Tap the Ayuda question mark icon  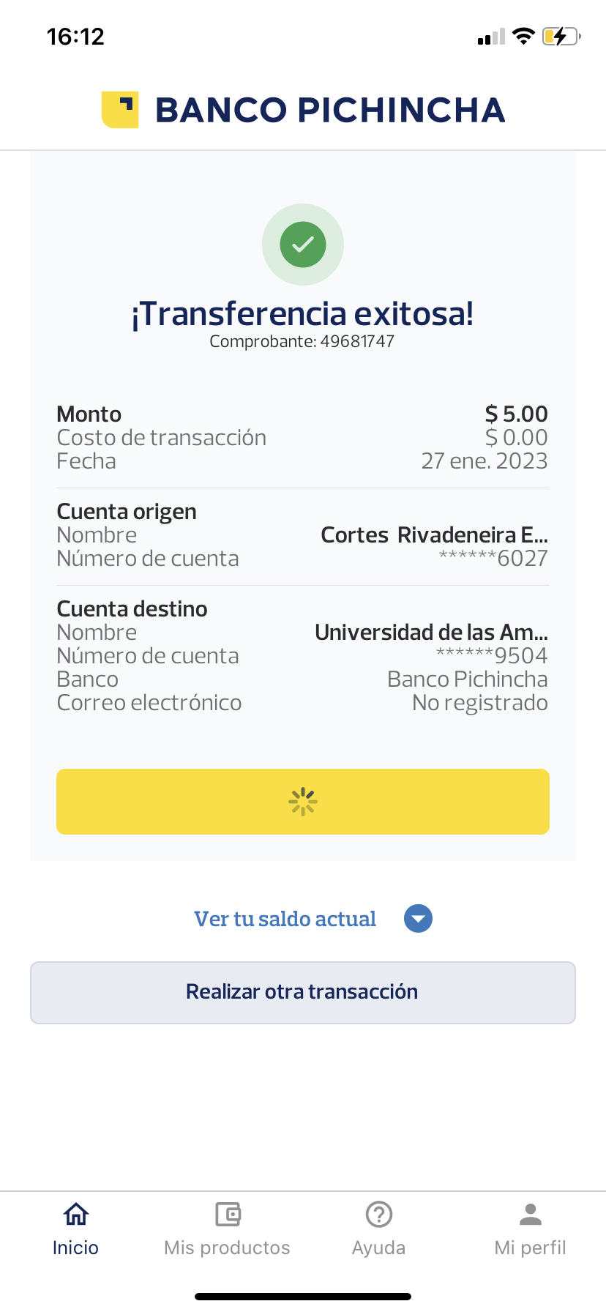coord(378,1214)
